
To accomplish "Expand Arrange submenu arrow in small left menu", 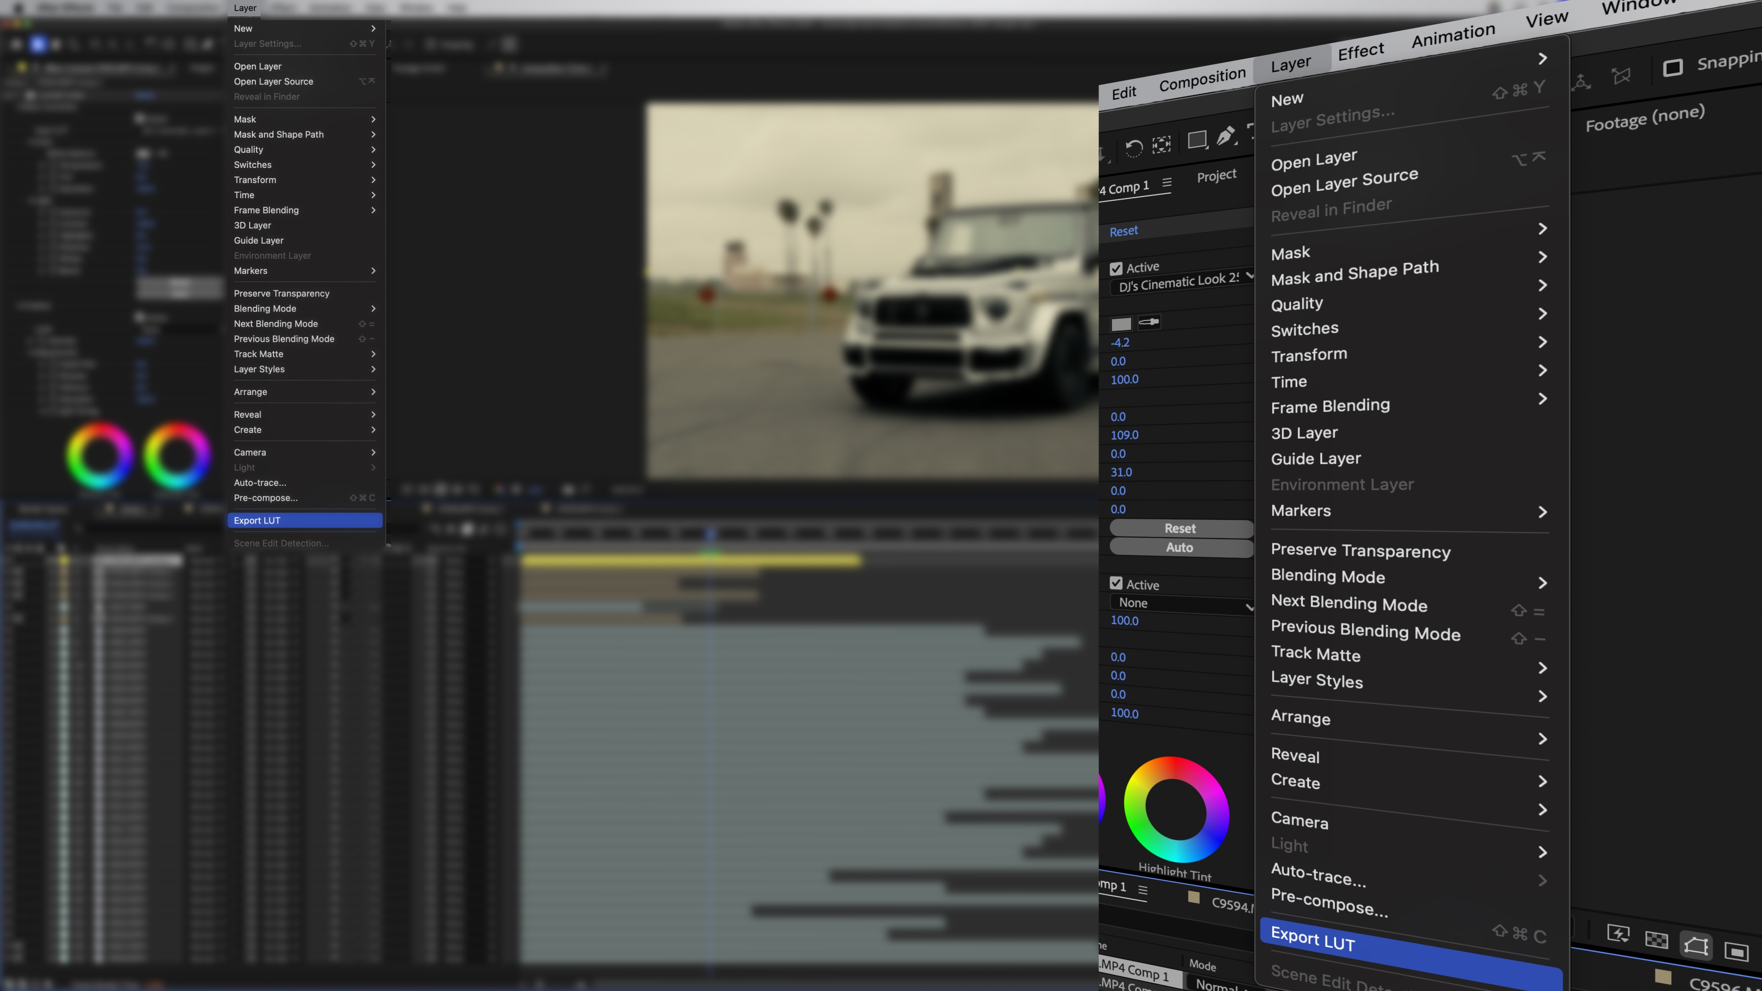I will tap(374, 392).
